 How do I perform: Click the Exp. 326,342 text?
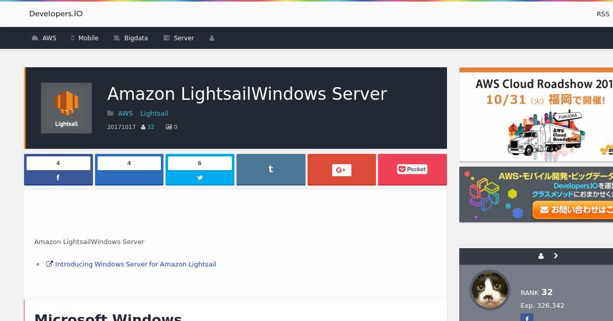[x=543, y=306]
